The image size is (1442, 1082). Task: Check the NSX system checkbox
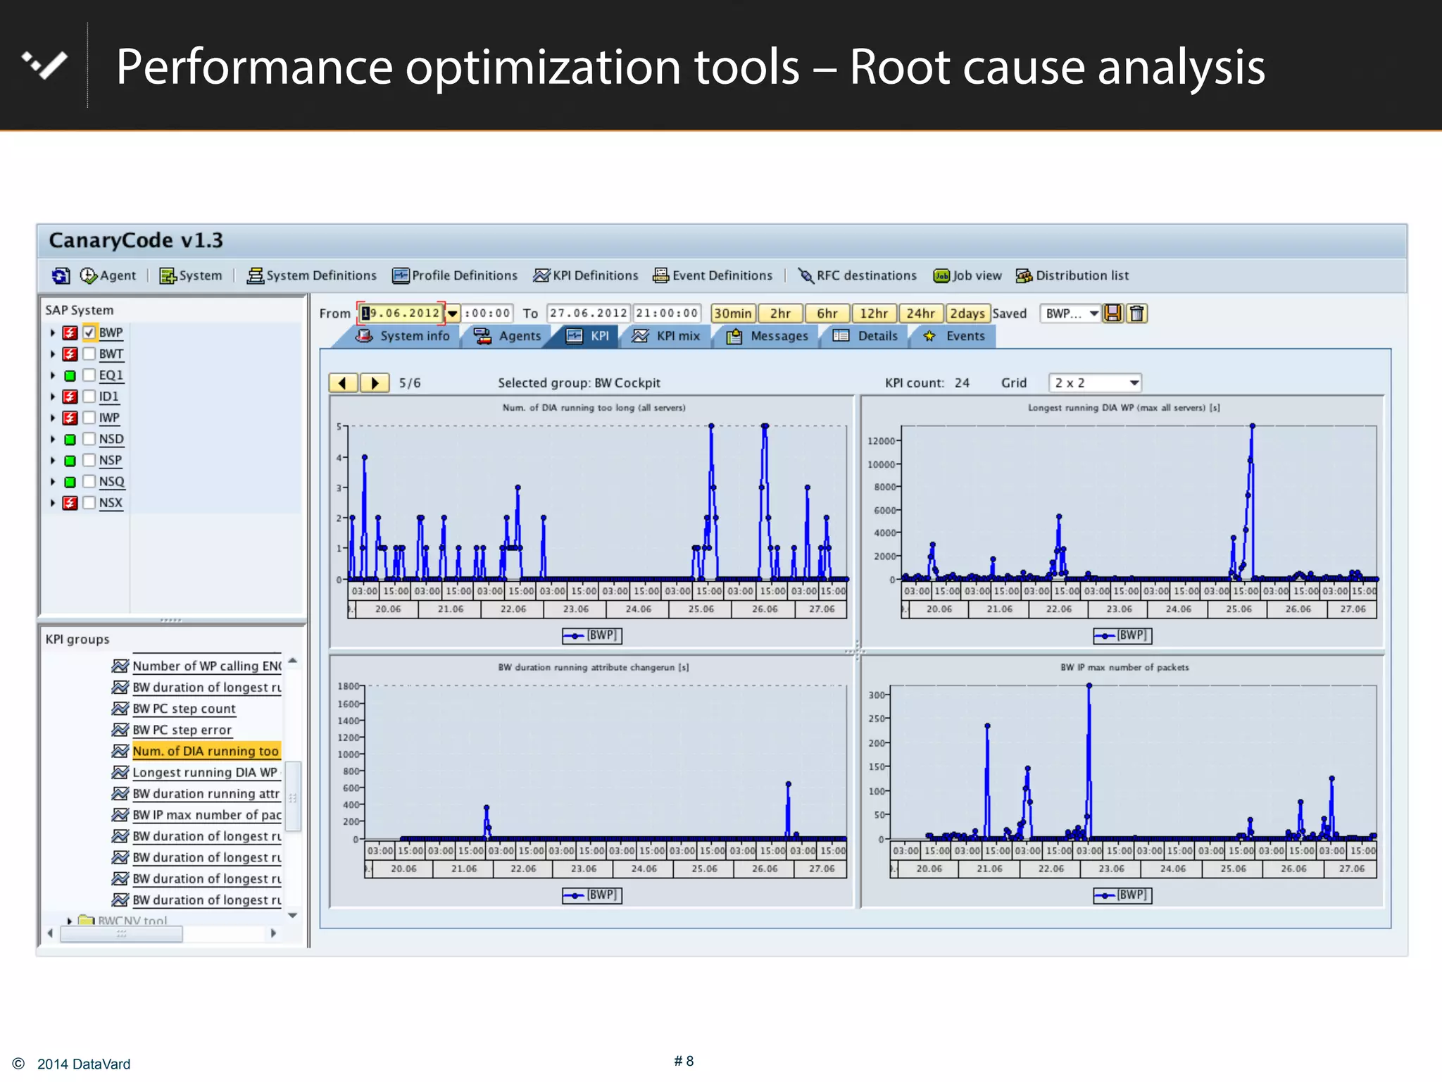point(89,502)
